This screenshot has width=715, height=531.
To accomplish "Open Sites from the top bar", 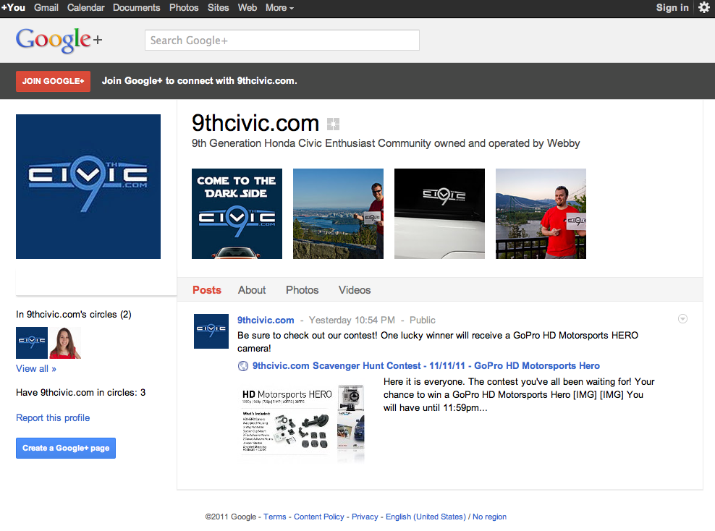I will tap(218, 8).
